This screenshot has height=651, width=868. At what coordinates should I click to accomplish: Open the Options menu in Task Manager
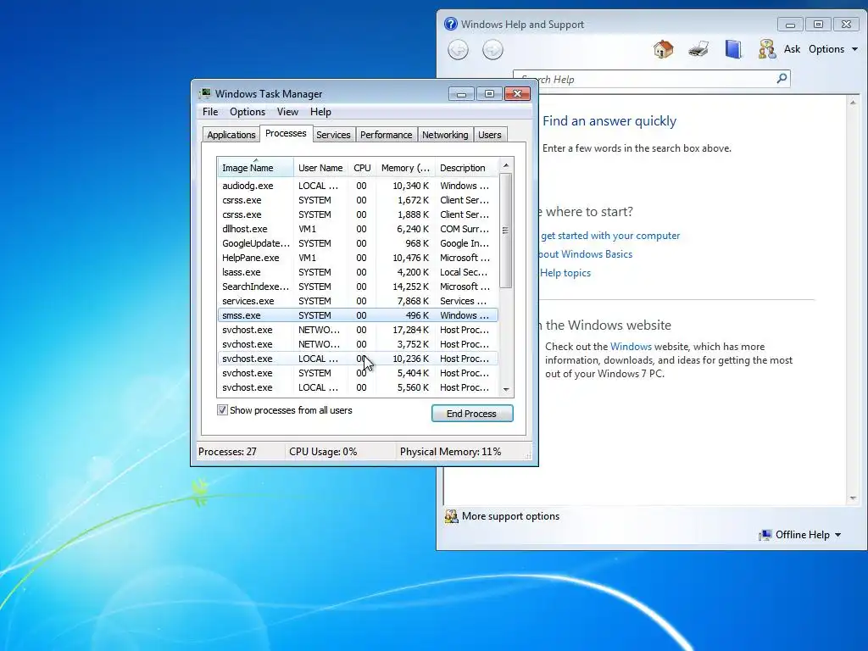pos(248,112)
